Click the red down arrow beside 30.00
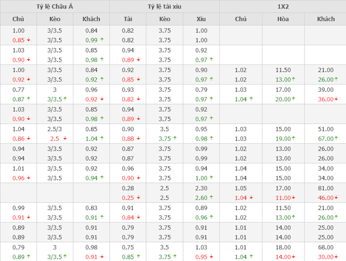The image size is (346, 261). pyautogui.click(x=337, y=257)
